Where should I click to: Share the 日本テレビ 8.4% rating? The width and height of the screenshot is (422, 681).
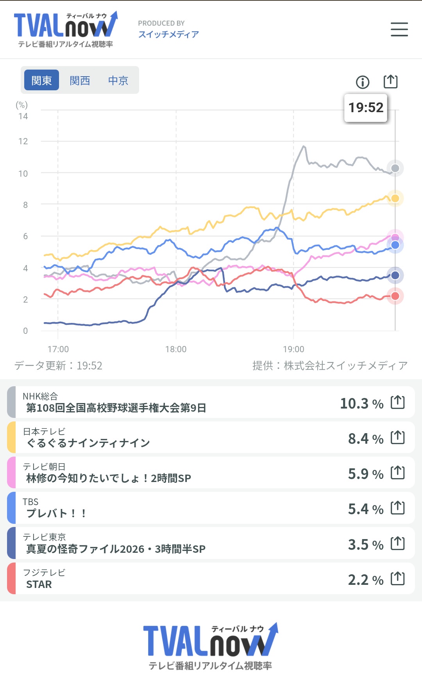click(398, 437)
